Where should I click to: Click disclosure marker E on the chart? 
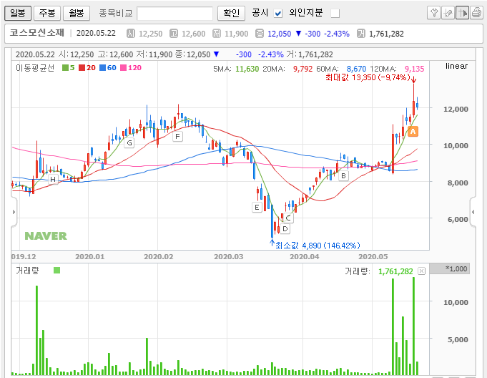coord(257,208)
